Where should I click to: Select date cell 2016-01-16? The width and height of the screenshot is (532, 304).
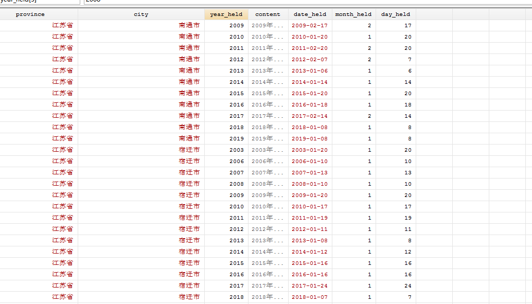coord(310,274)
